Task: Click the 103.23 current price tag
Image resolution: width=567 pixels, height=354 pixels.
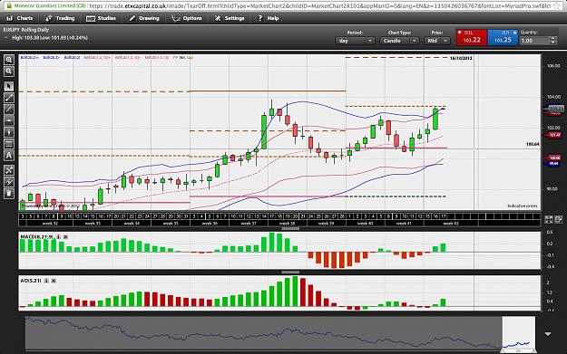Action: tap(556, 109)
